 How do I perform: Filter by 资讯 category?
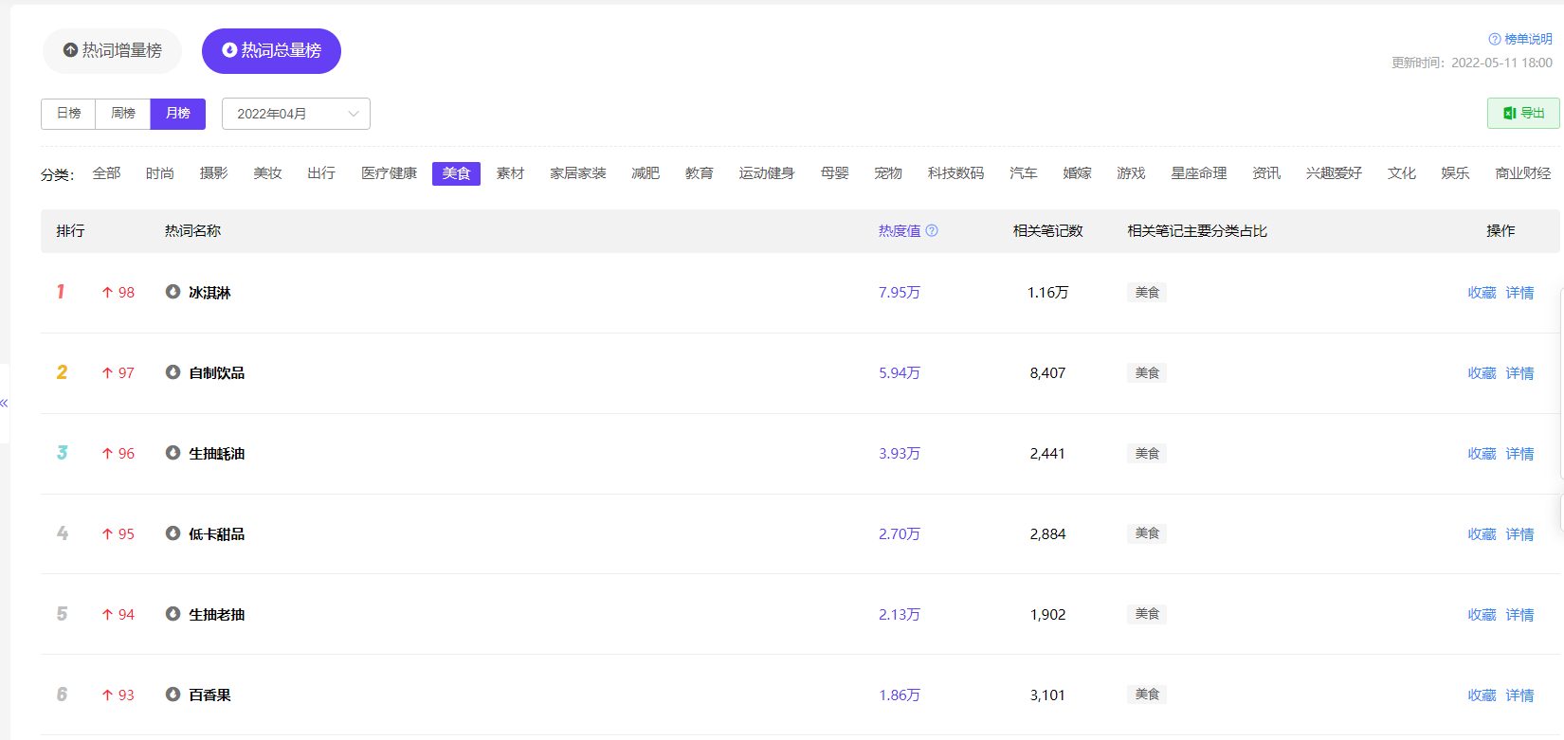coord(1266,173)
